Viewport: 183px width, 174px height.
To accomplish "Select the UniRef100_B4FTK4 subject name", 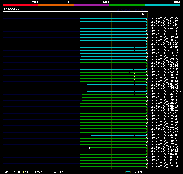I will pos(164,157).
